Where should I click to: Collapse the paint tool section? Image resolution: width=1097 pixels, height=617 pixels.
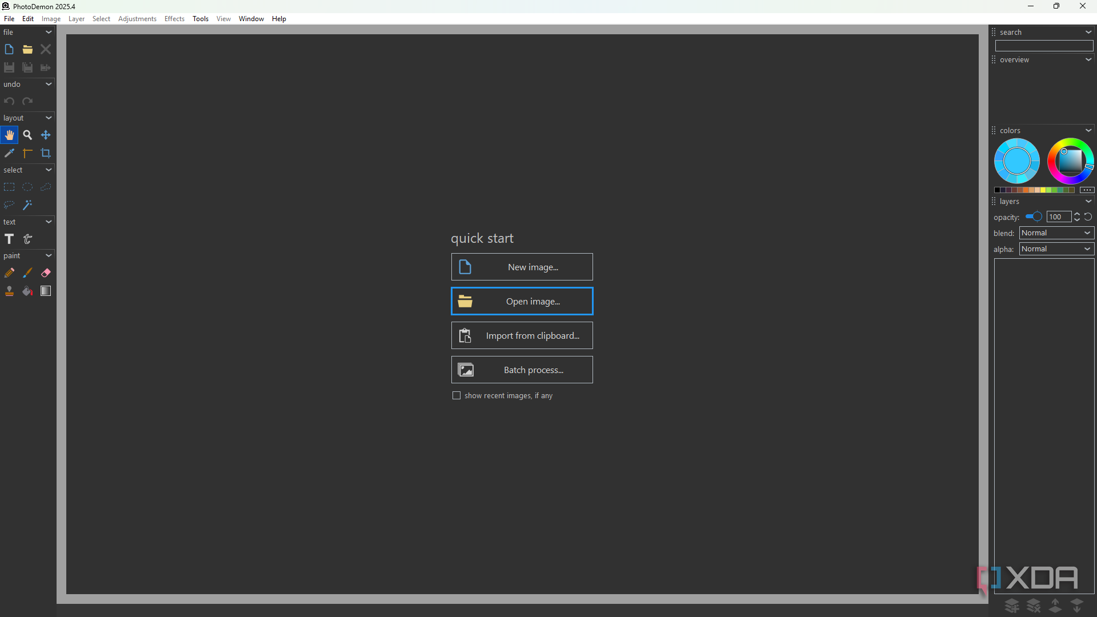tap(49, 256)
